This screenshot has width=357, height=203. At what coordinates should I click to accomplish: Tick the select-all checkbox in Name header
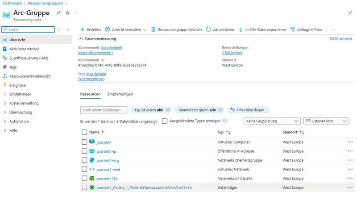point(84,132)
